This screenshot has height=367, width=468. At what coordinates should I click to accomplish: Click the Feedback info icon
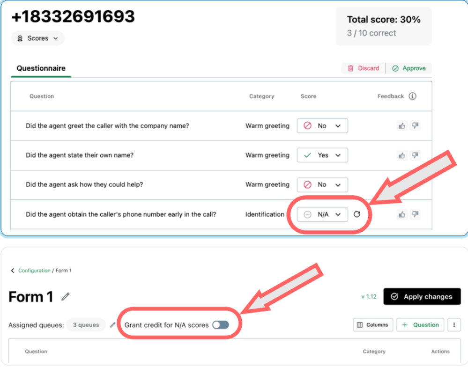pyautogui.click(x=412, y=96)
